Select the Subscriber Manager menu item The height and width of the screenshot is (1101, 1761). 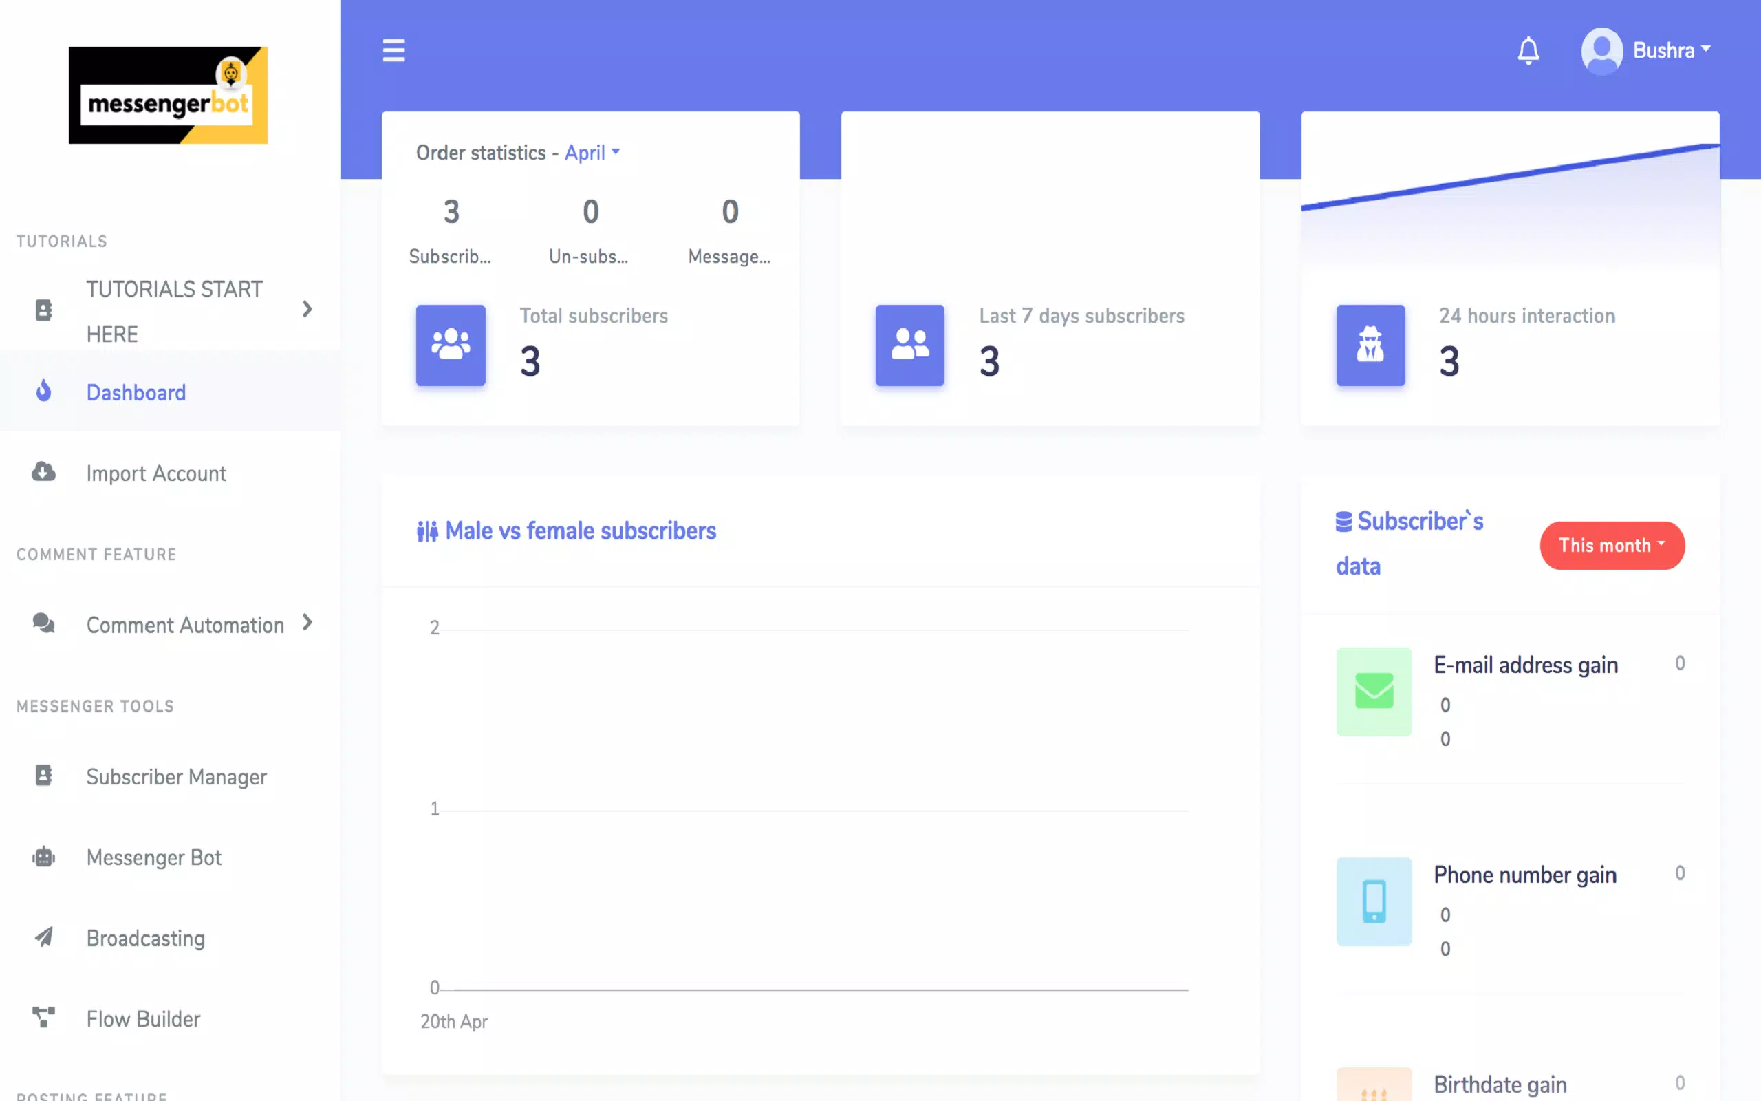point(176,776)
